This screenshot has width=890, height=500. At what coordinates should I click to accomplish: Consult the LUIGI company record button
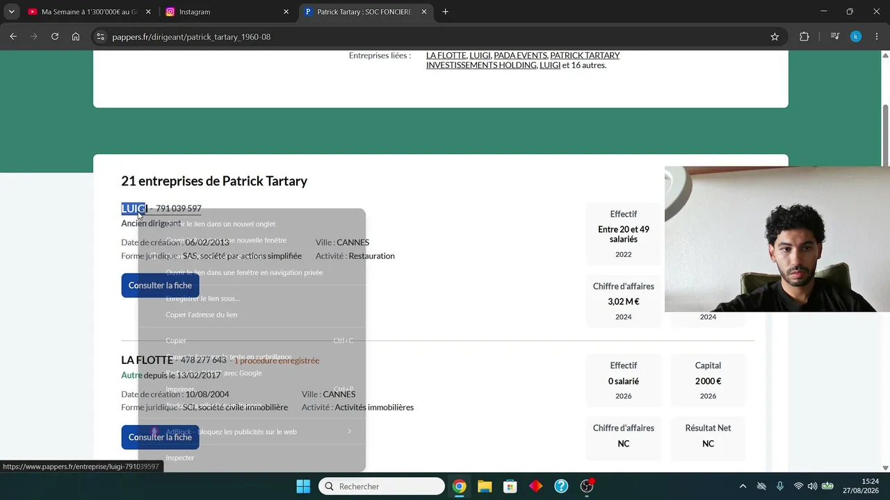160,285
